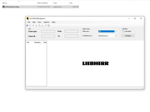150x112 pixels.
Task: Click the Operating... column header
Action: coord(38,42)
